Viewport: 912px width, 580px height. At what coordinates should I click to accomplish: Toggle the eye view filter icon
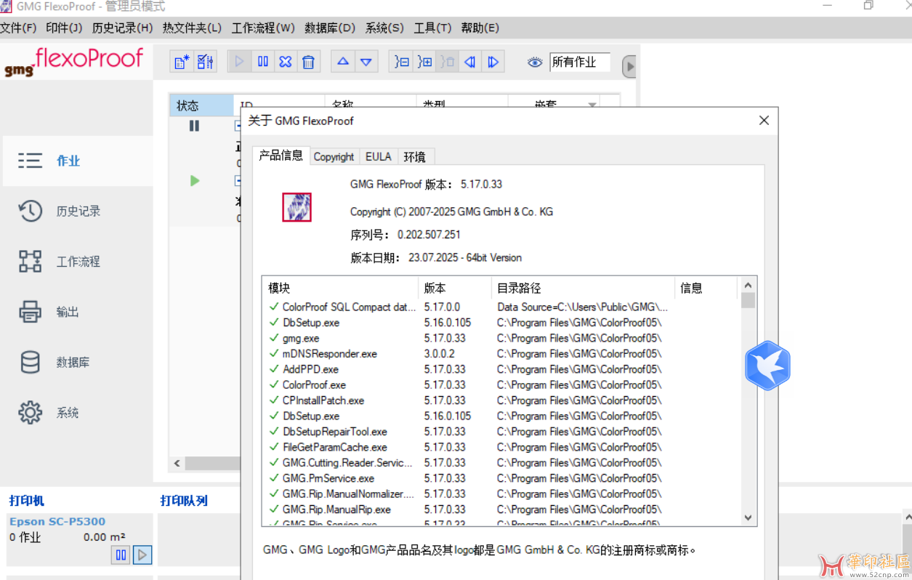tap(535, 63)
